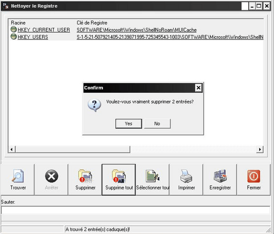Click the Supprime tout icon
274x234 pixels.
click(119, 176)
